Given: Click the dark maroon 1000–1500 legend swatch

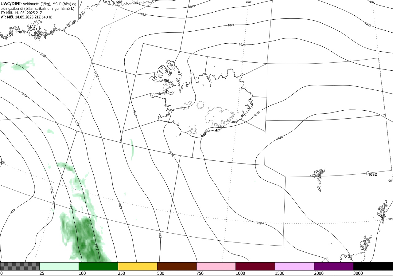Looking at the screenshot, I should (255, 266).
